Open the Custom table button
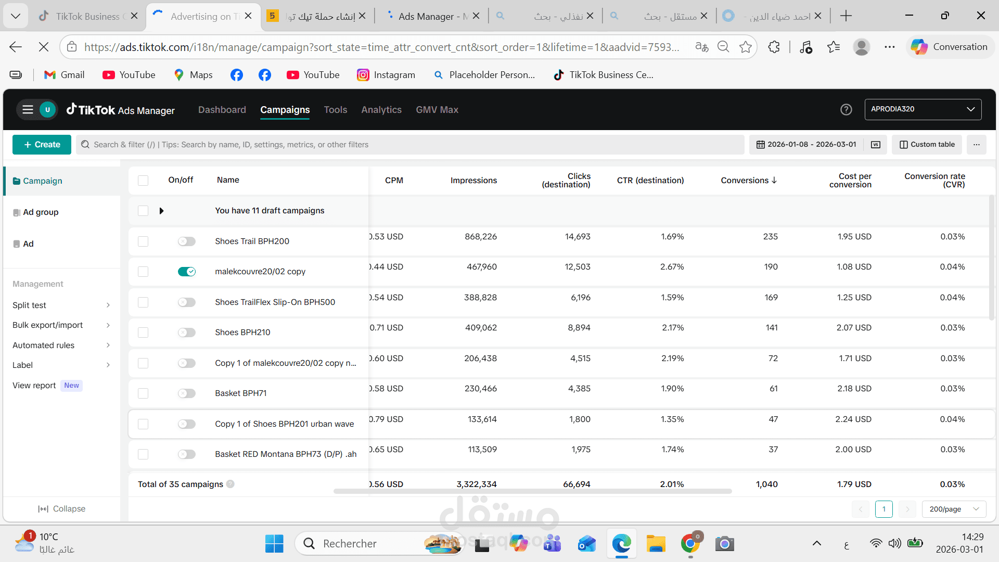The image size is (999, 562). coord(927,145)
